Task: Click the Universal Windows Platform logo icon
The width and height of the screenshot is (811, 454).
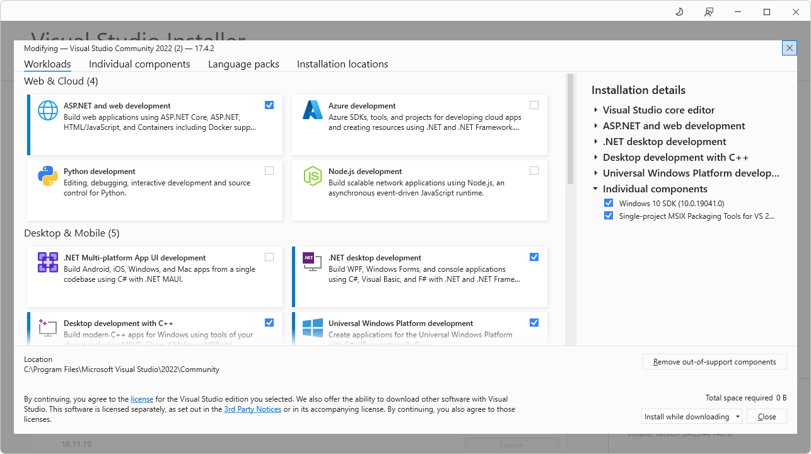Action: (312, 327)
